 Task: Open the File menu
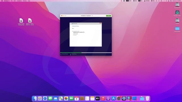(12, 1)
